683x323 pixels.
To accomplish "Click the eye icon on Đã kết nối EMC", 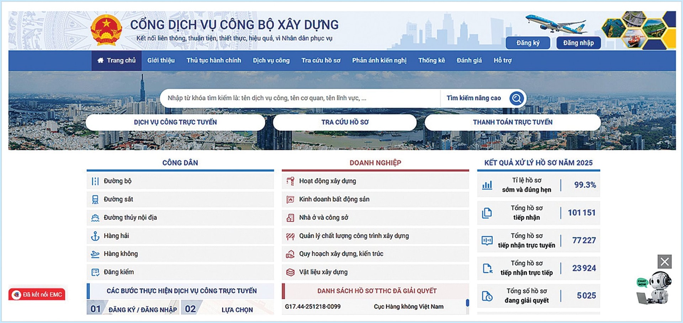I will click(17, 294).
